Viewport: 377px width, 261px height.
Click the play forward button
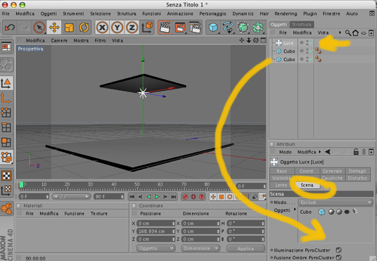coord(157,197)
